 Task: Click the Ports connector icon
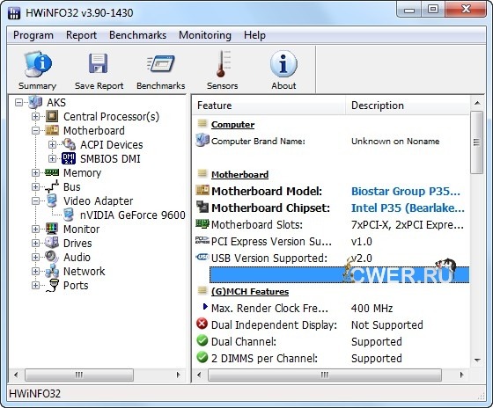[53, 285]
